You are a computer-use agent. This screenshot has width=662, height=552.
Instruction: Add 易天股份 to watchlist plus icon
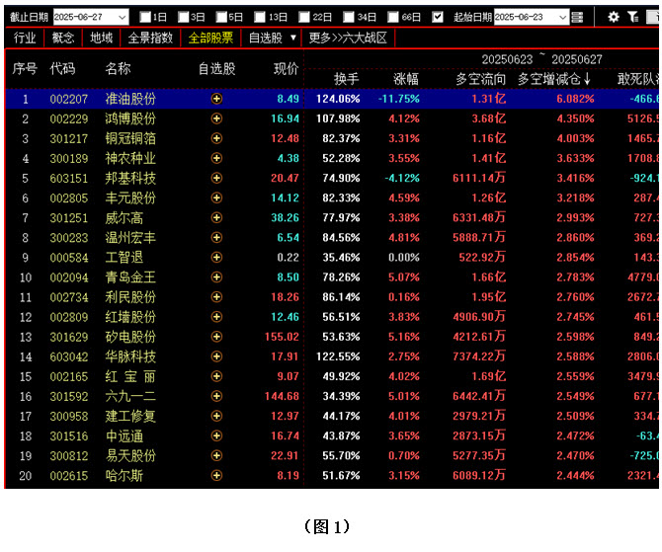pyautogui.click(x=216, y=456)
